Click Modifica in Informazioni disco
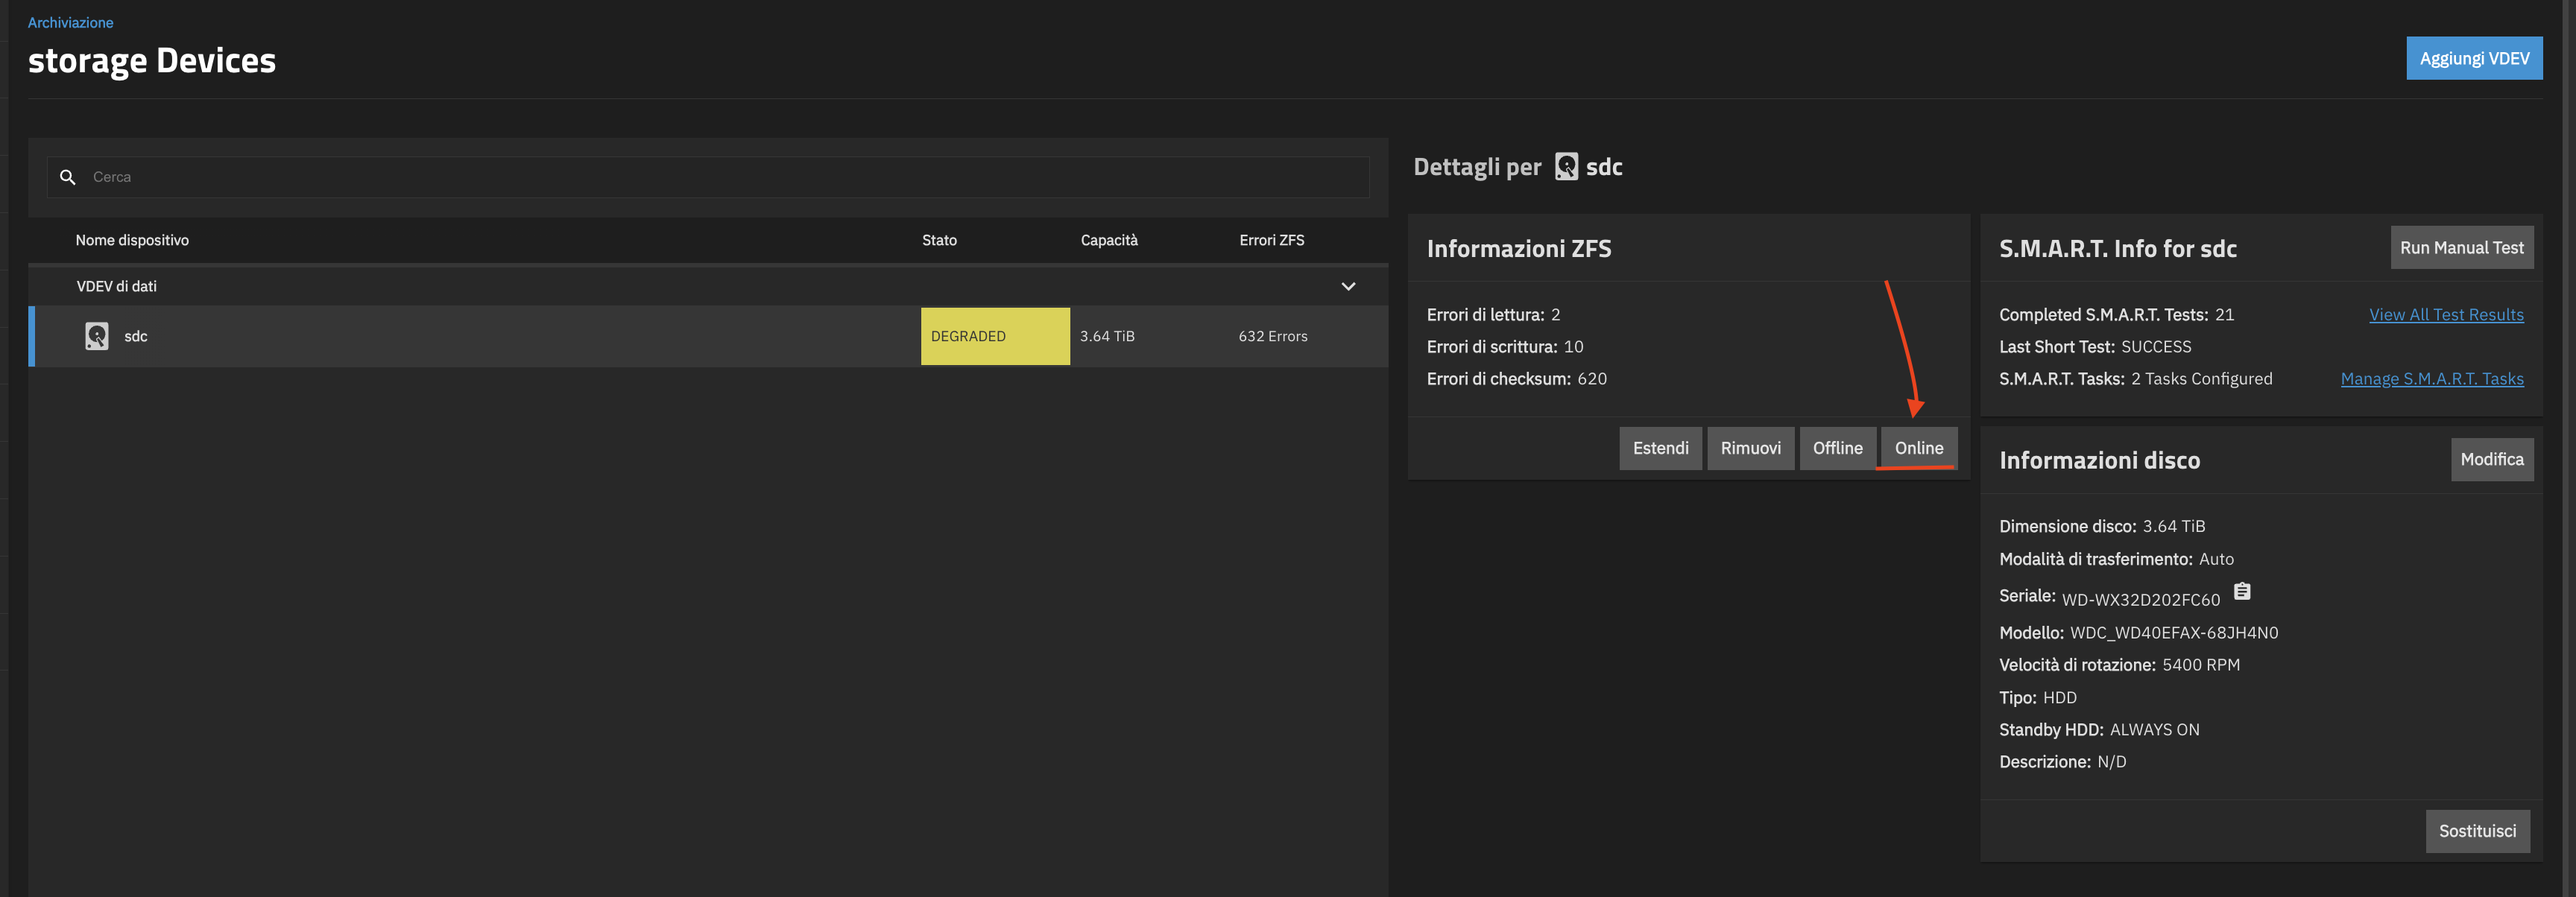This screenshot has height=897, width=2576. 2491,459
